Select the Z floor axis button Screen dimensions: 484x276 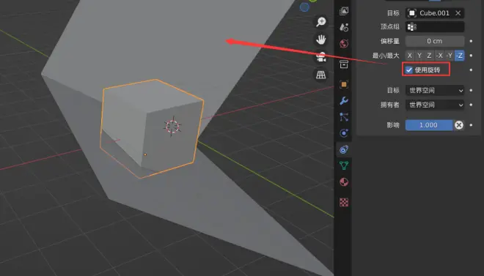(x=429, y=56)
